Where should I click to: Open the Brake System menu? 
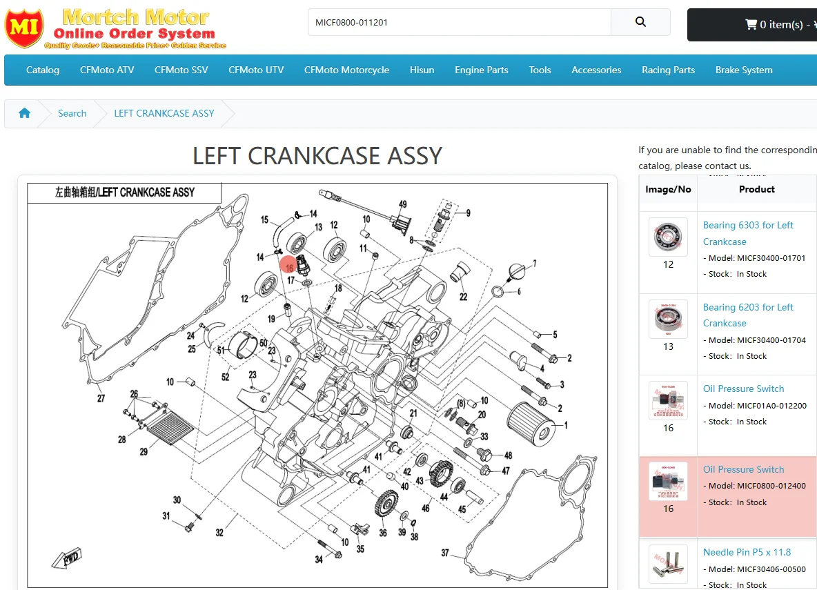[x=744, y=70]
